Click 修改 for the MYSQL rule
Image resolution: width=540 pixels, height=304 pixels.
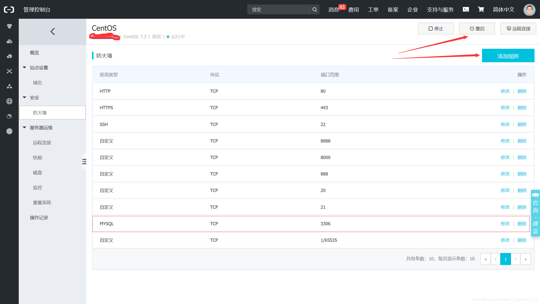pyautogui.click(x=505, y=223)
